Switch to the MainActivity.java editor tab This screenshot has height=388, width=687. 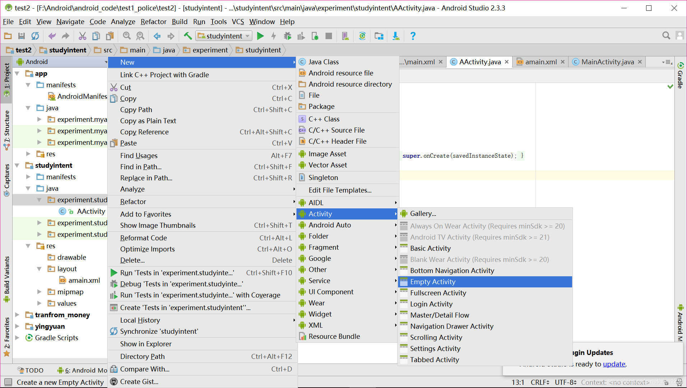click(607, 62)
